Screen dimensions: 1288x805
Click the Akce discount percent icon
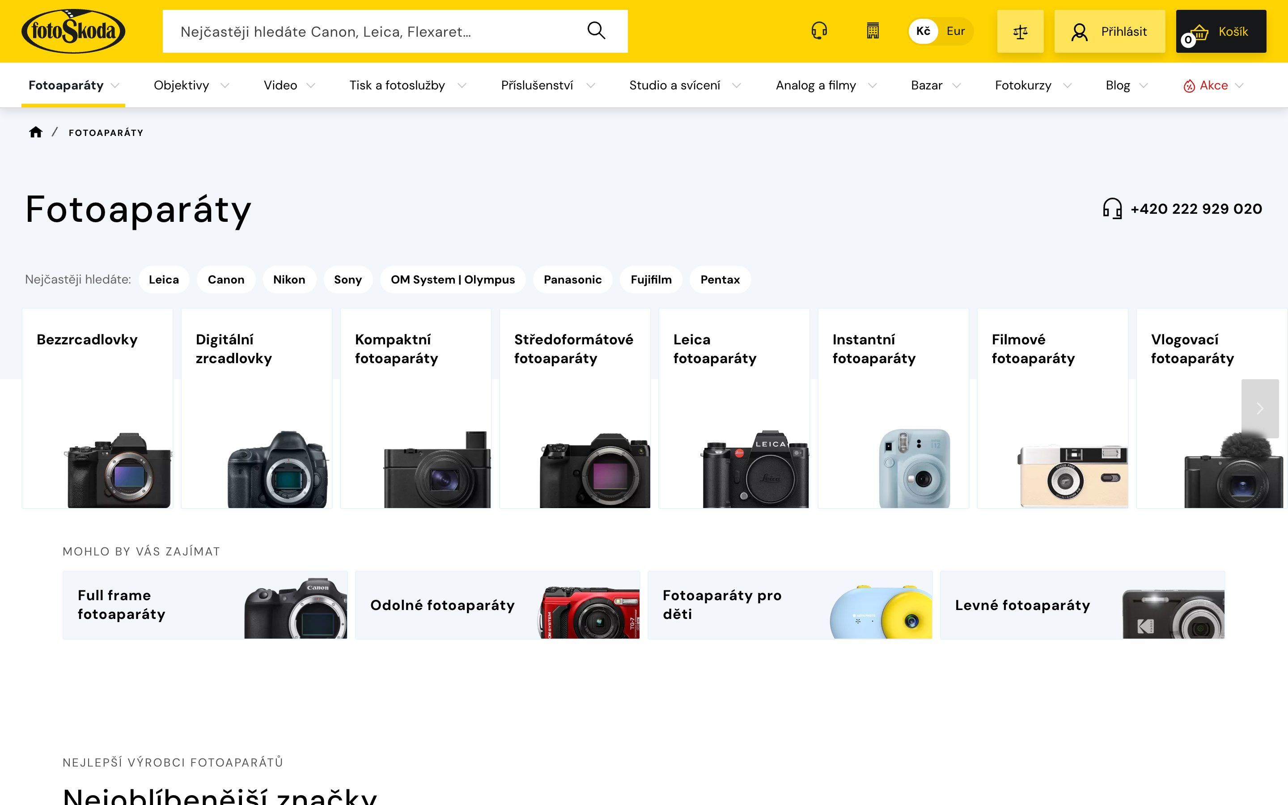1189,86
